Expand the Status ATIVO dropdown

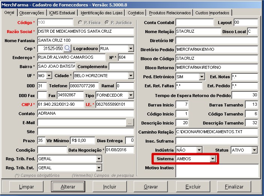(255, 150)
